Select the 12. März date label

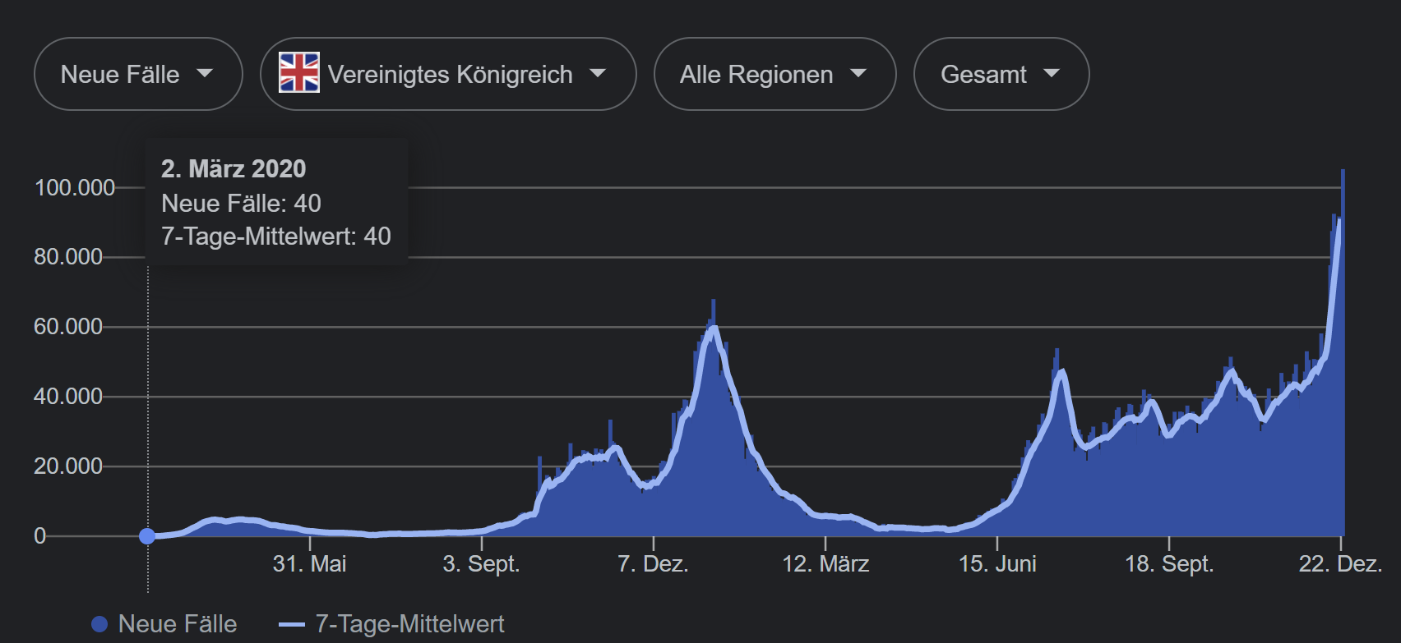[825, 564]
